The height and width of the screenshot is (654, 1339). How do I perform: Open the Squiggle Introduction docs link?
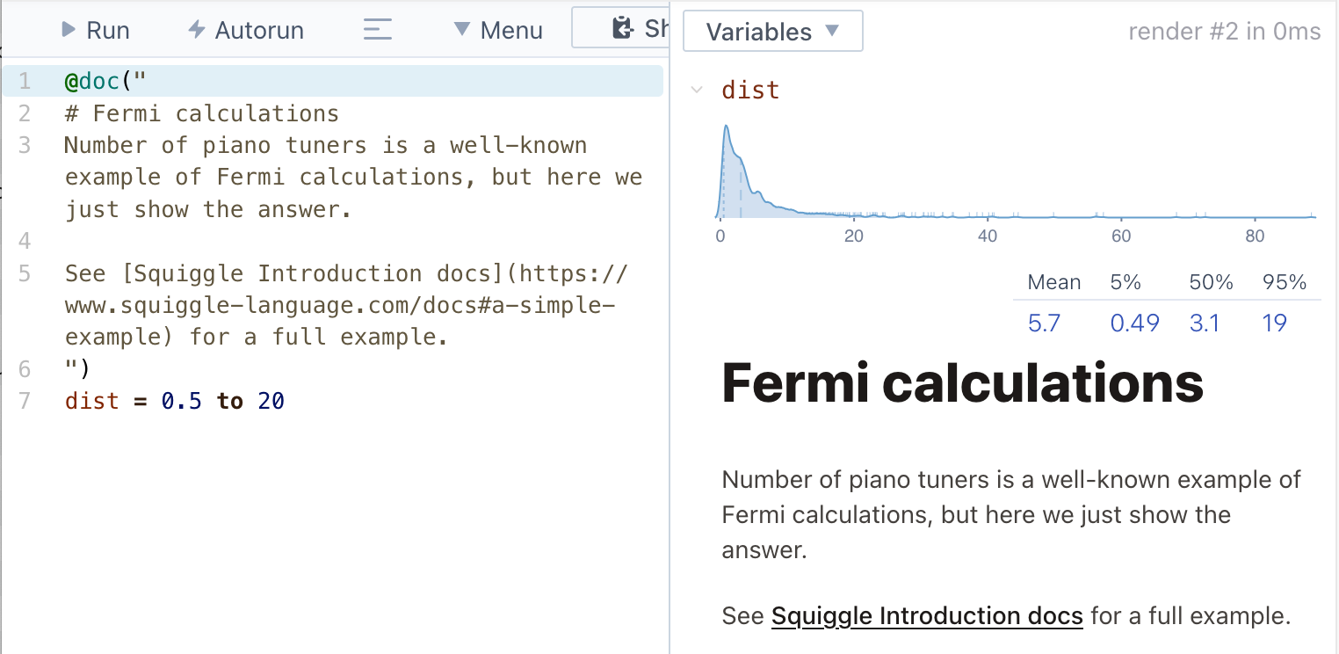click(x=926, y=616)
